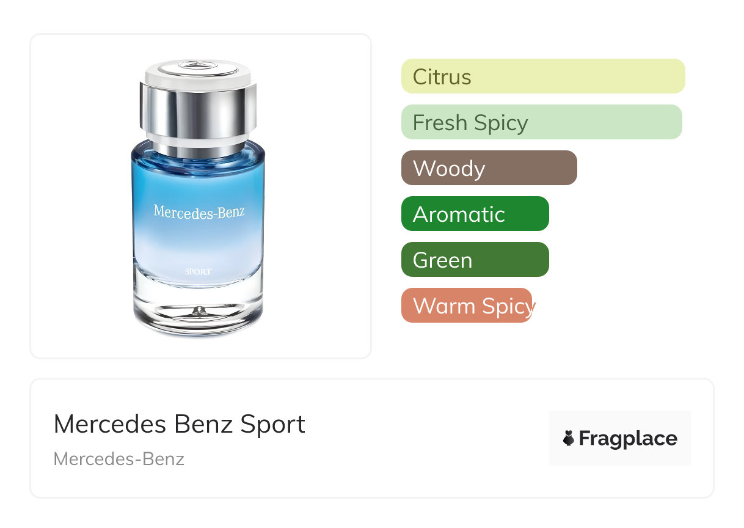Click the Warm Spicy accord bar
Viewport: 744px width, 528px height.
point(467,306)
